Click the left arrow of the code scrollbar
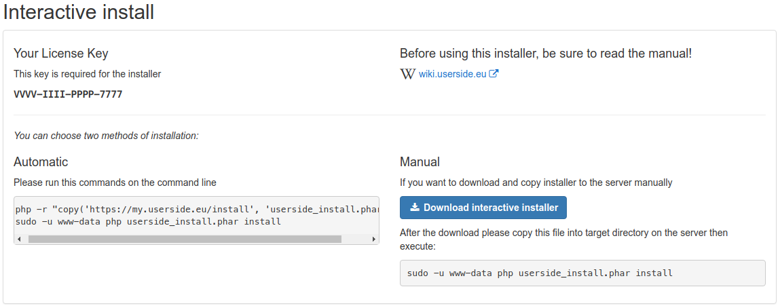The height and width of the screenshot is (308, 780). (19, 239)
